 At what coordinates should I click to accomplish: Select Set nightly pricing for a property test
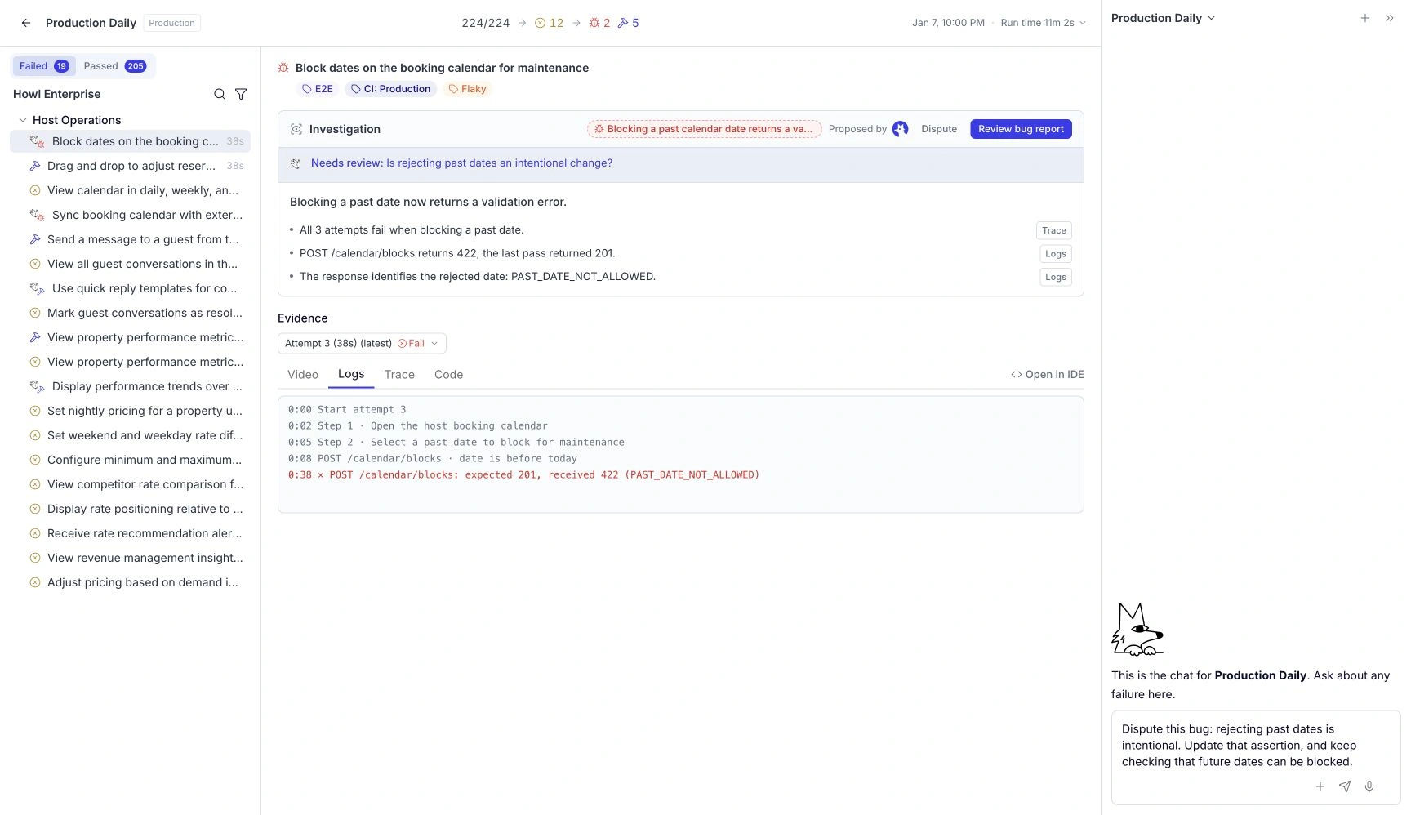pos(131,411)
